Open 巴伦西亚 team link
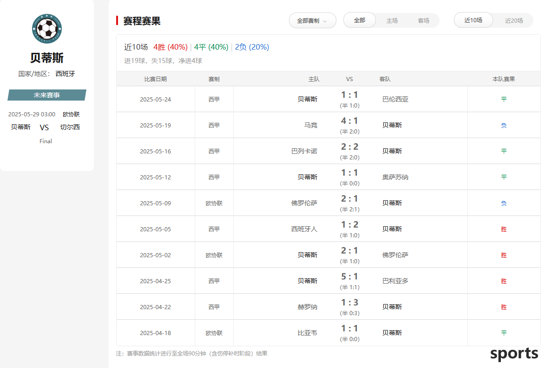The width and height of the screenshot is (545, 368). 395,99
